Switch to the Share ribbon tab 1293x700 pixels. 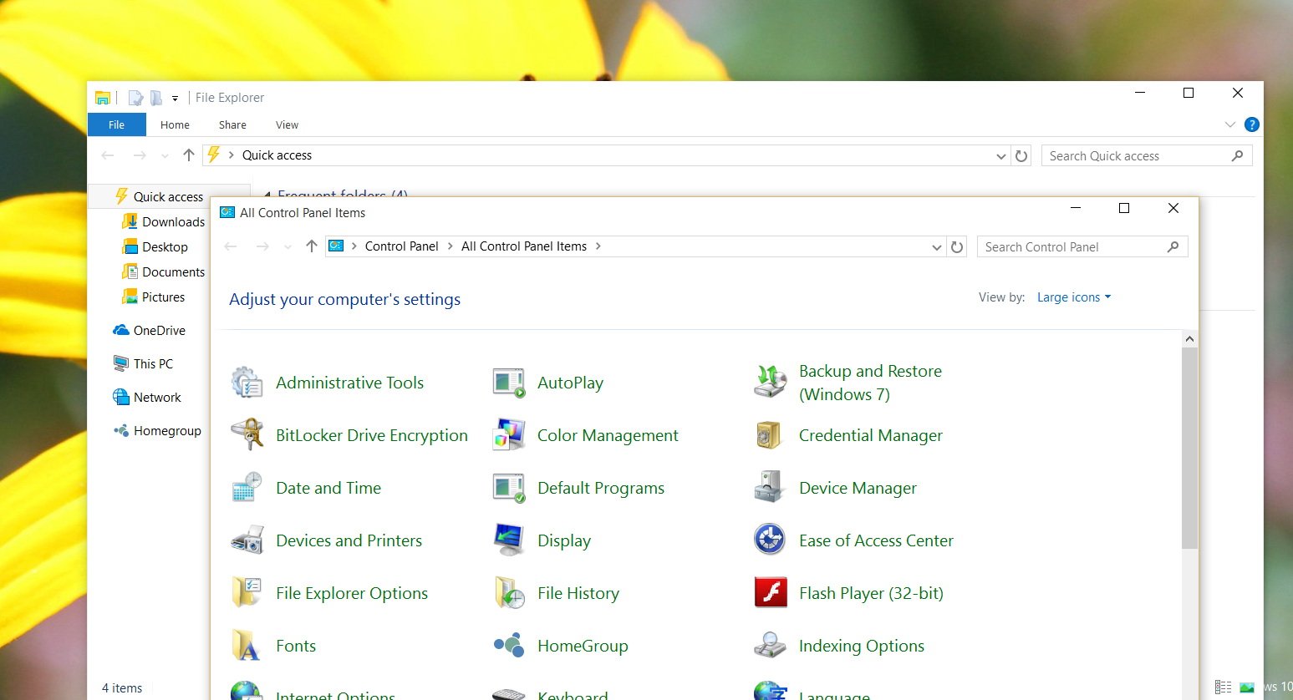coord(232,124)
